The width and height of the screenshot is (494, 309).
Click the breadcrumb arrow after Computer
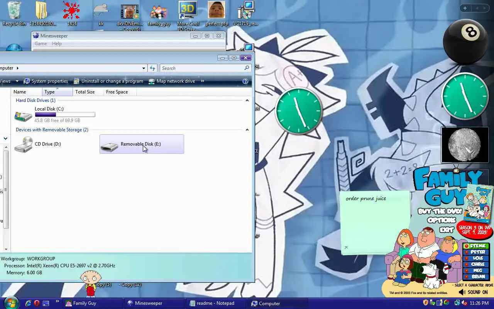pyautogui.click(x=17, y=68)
